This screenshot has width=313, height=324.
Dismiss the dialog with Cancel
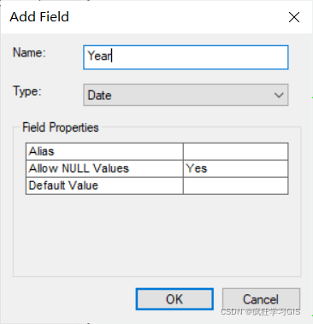click(x=261, y=299)
